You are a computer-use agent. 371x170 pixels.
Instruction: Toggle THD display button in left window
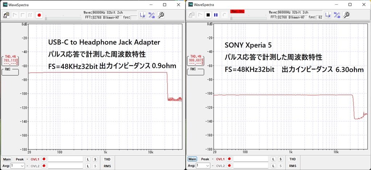tap(107, 160)
